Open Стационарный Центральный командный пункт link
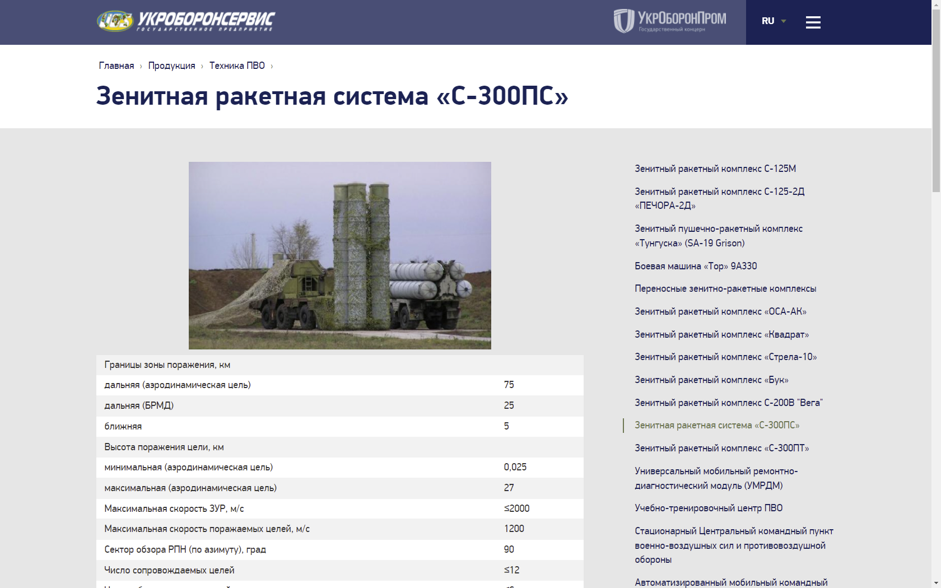Screen dimensions: 941x588 point(734,545)
